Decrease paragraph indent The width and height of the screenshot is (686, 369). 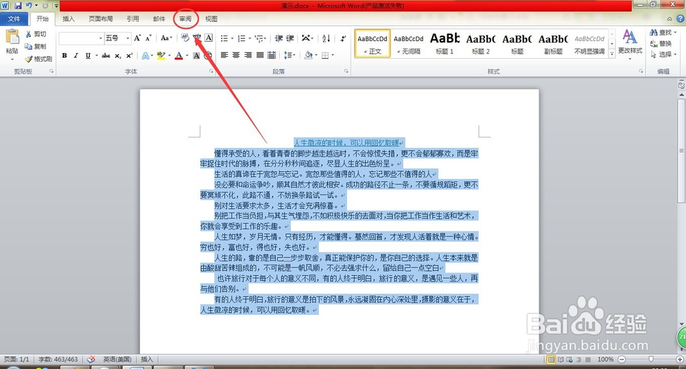[279, 38]
